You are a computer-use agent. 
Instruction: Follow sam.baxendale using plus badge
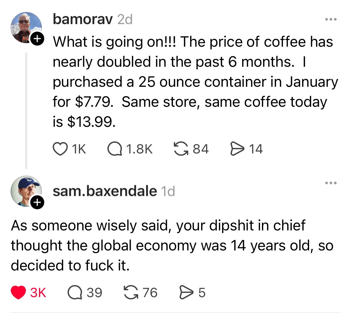37,203
